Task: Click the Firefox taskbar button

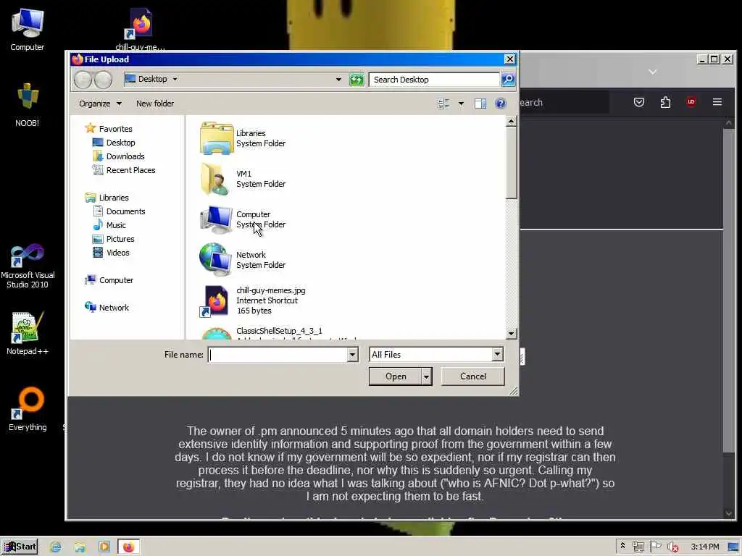Action: (128, 547)
